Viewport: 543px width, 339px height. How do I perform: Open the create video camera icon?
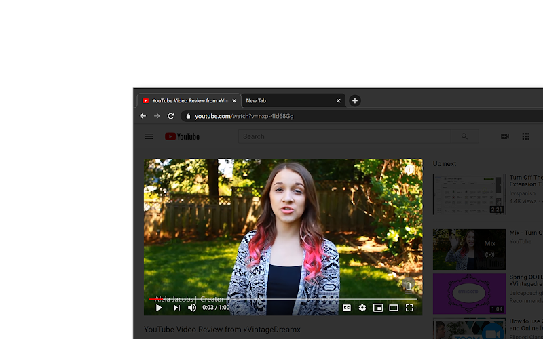pyautogui.click(x=505, y=136)
